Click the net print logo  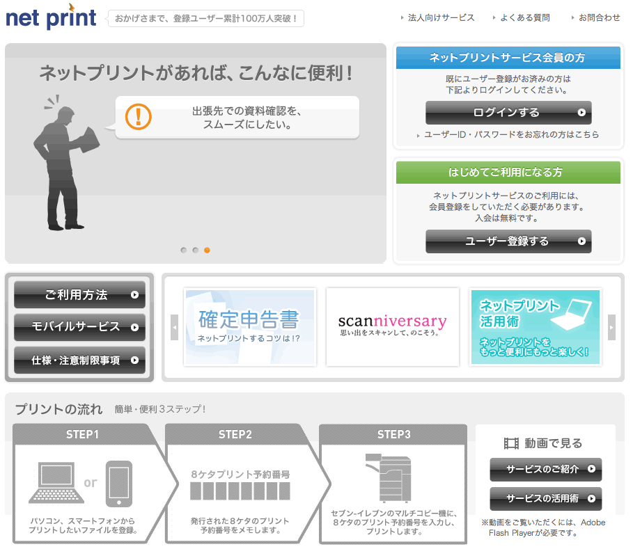tap(51, 17)
